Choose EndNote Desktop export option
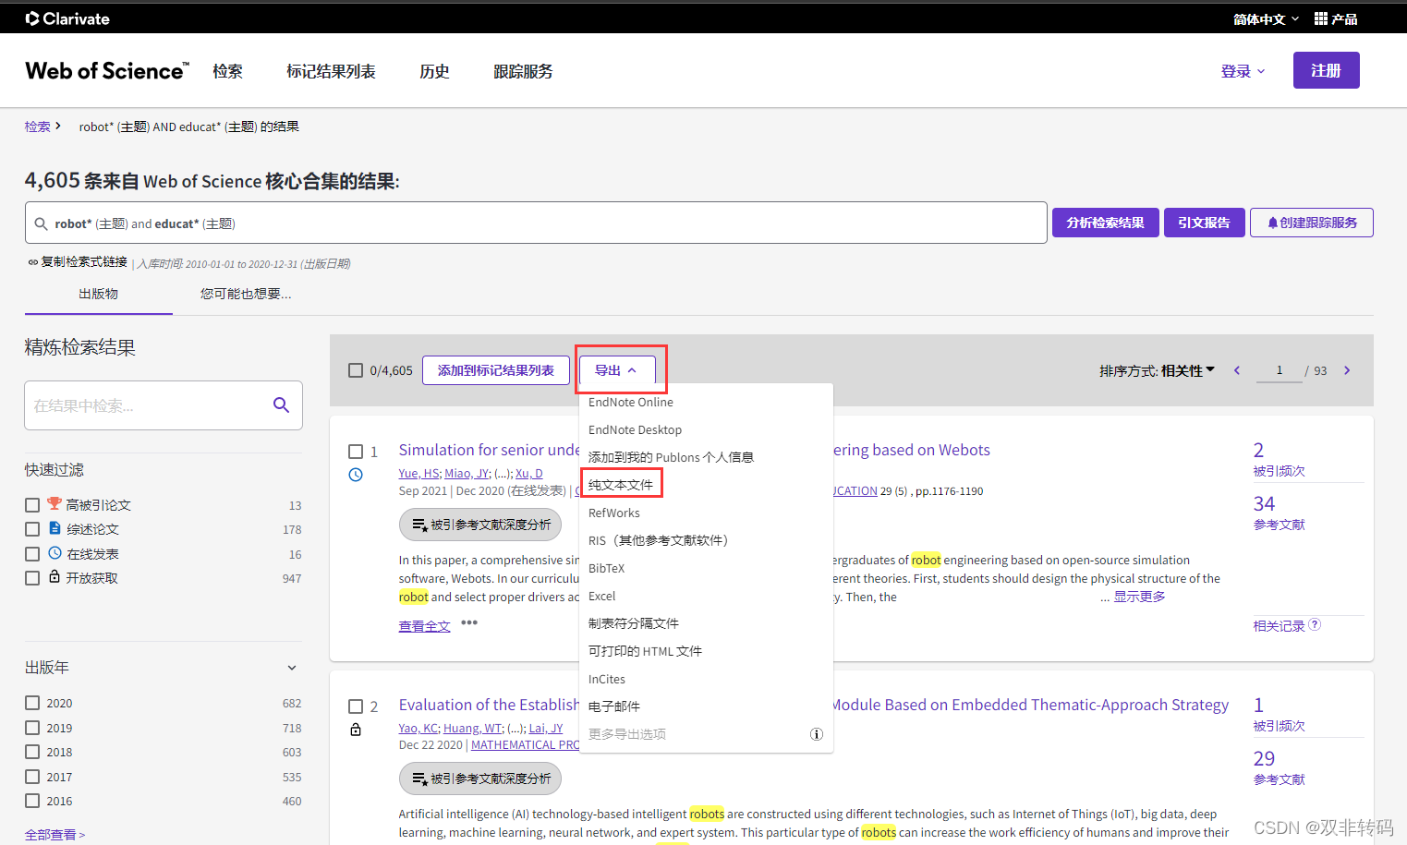Viewport: 1407px width, 845px height. point(635,429)
